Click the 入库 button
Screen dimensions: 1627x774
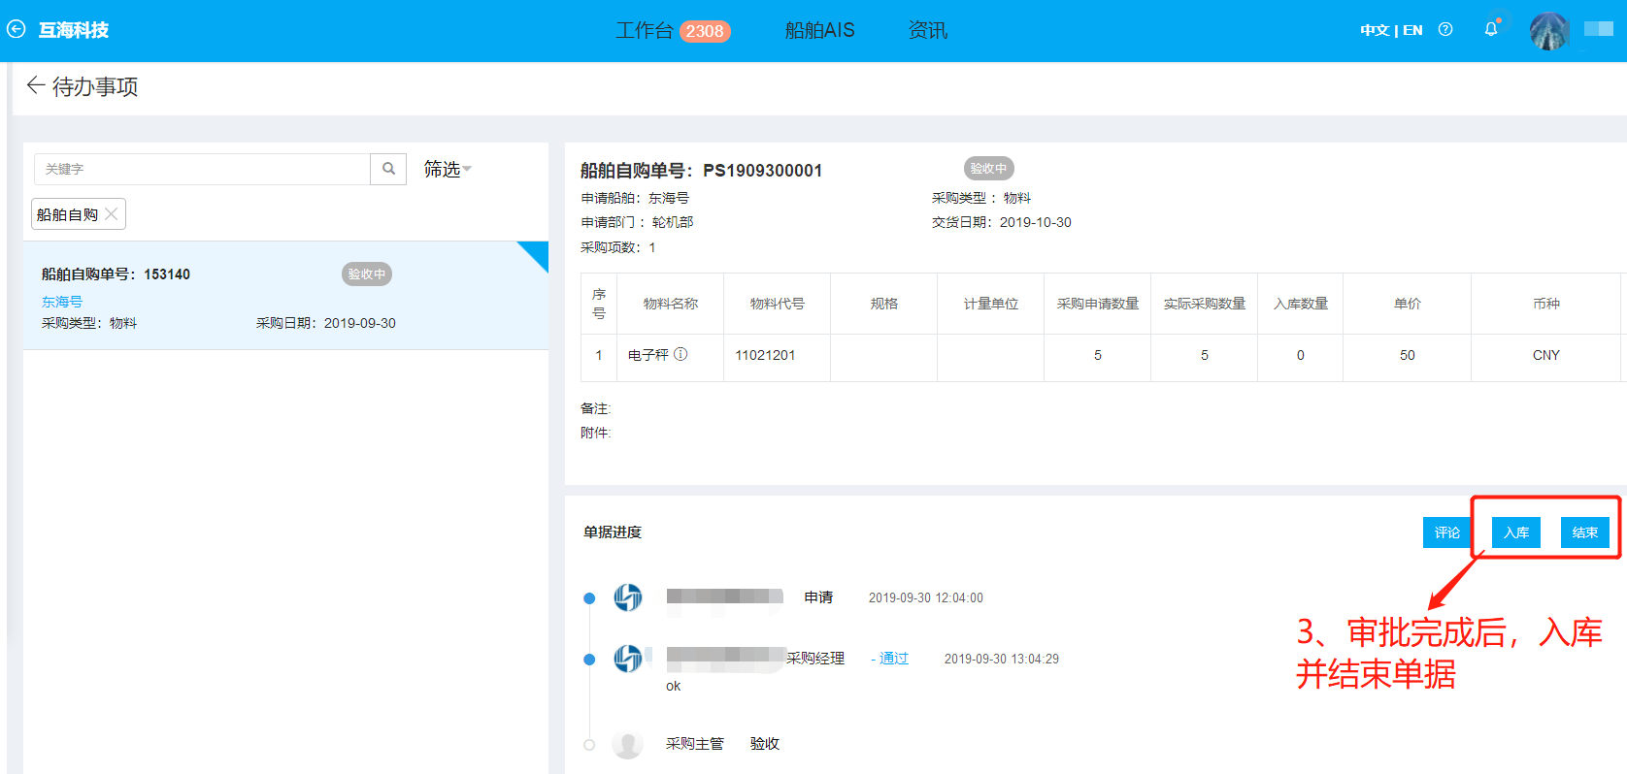1516,532
